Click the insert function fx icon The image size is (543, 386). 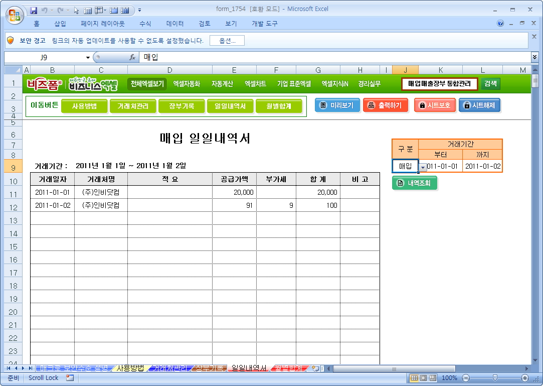point(132,57)
